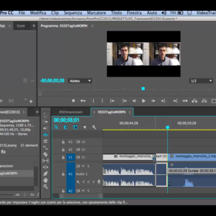Click the Extract button in Program monitor

[x=204, y=101]
